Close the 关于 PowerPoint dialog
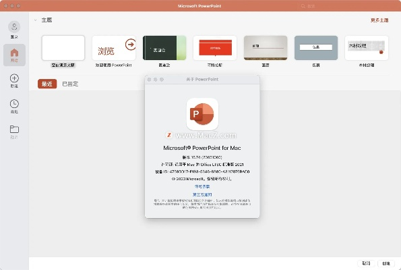The width and height of the screenshot is (401, 270). click(150, 80)
